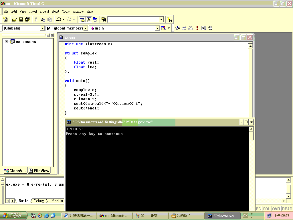Image resolution: width=293 pixels, height=220 pixels.
Task: Click the Find text input field
Action: point(133,19)
